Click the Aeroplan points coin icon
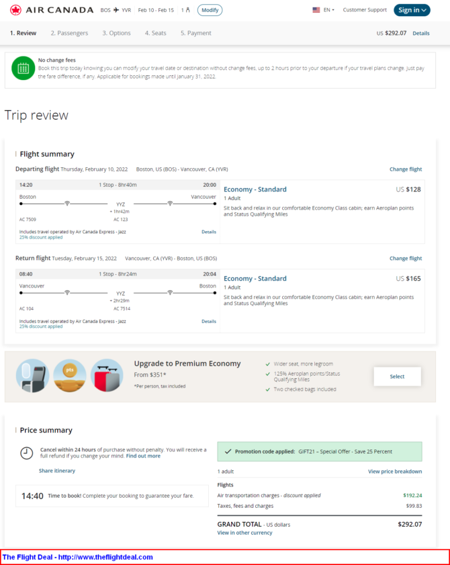450x565 pixels. pyautogui.click(x=70, y=376)
